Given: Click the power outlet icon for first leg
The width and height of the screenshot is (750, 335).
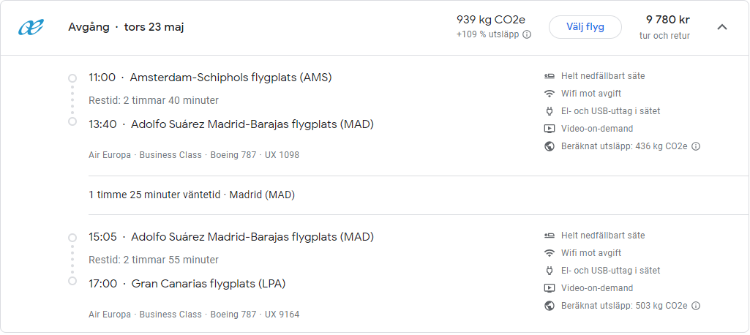Looking at the screenshot, I should [x=550, y=111].
